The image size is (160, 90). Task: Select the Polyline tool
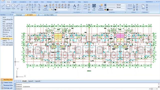click(8, 7)
